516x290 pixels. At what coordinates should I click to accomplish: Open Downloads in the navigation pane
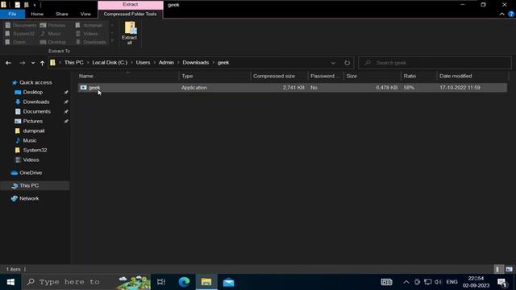(35, 102)
